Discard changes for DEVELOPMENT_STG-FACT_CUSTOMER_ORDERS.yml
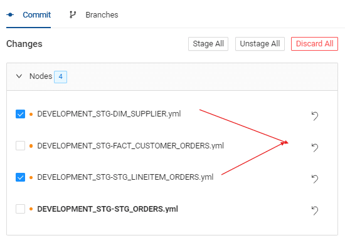Image resolution: width=345 pixels, height=243 pixels. [x=315, y=147]
